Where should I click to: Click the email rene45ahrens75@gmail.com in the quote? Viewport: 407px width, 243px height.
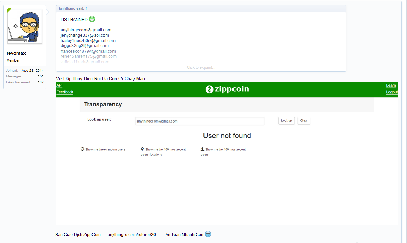coord(89,56)
